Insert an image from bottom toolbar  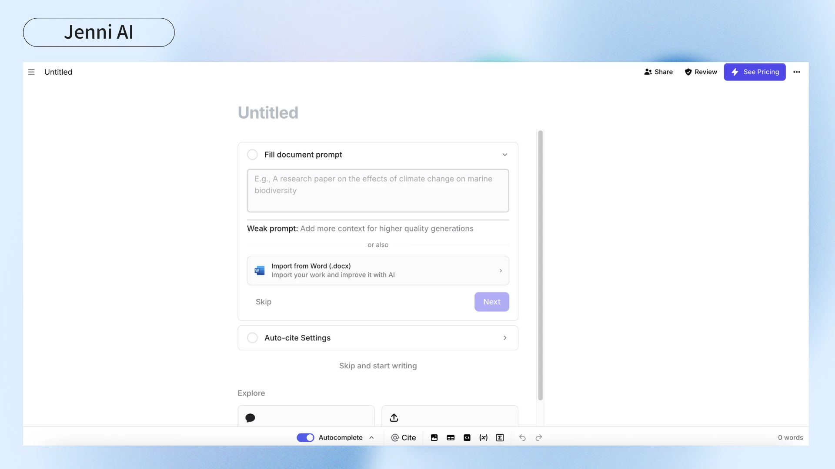click(434, 438)
